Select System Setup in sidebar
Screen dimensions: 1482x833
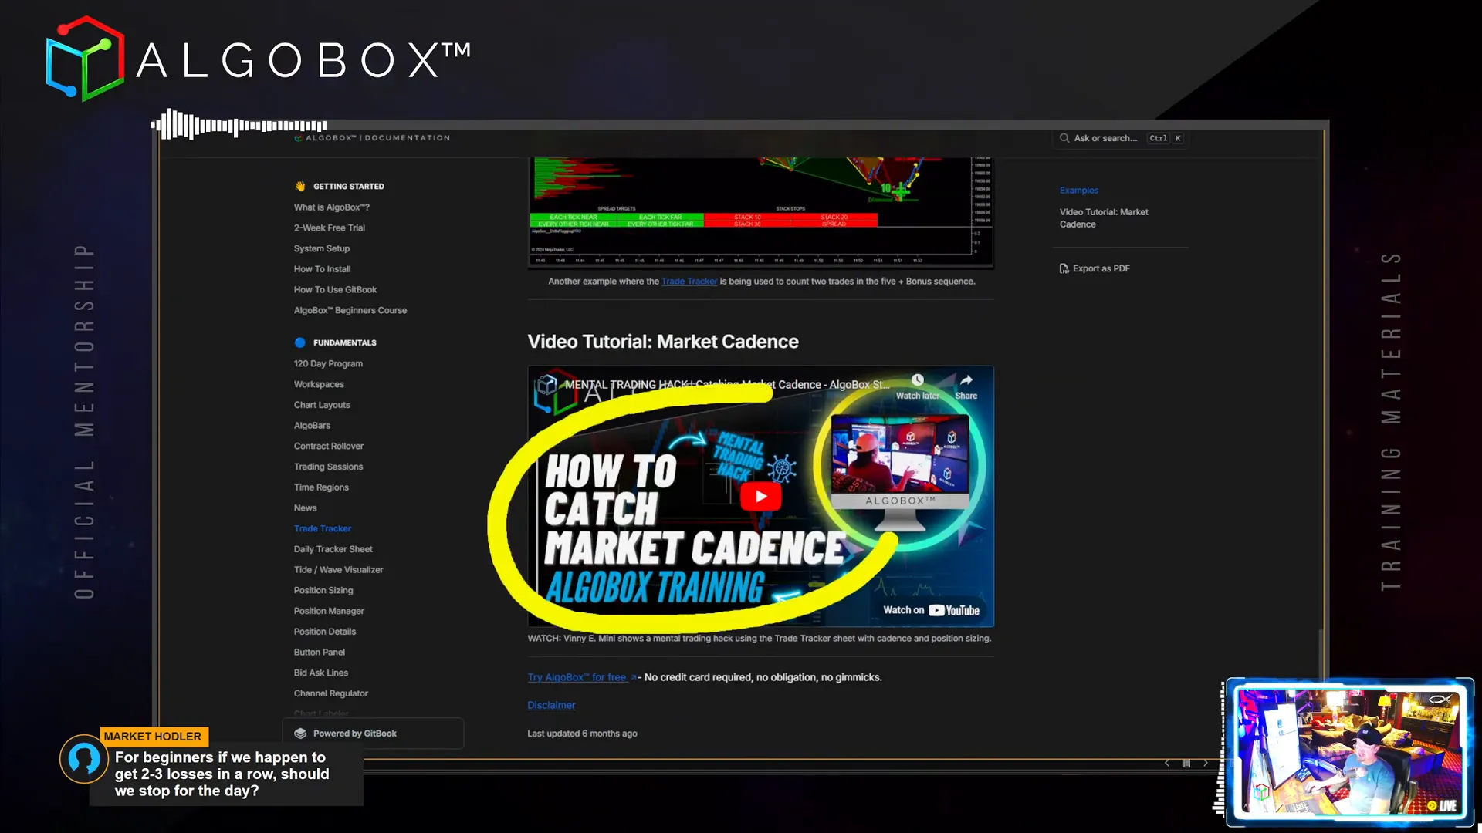(x=322, y=248)
